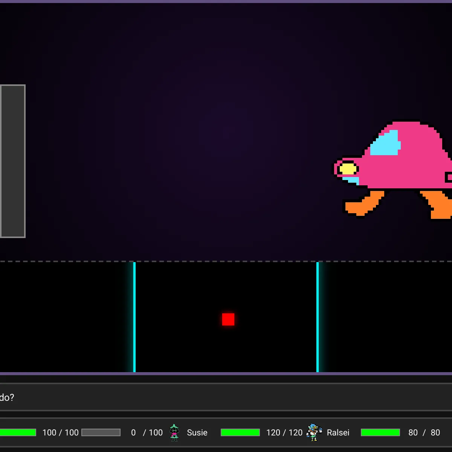452x452 pixels.
Task: Click Susie's character portrait icon
Action: pyautogui.click(x=174, y=432)
